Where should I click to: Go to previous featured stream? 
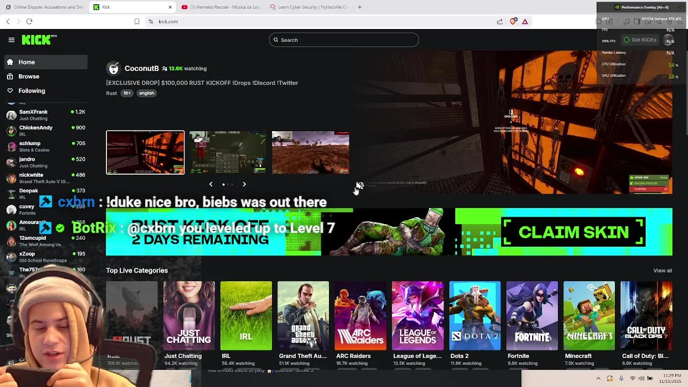(x=211, y=184)
